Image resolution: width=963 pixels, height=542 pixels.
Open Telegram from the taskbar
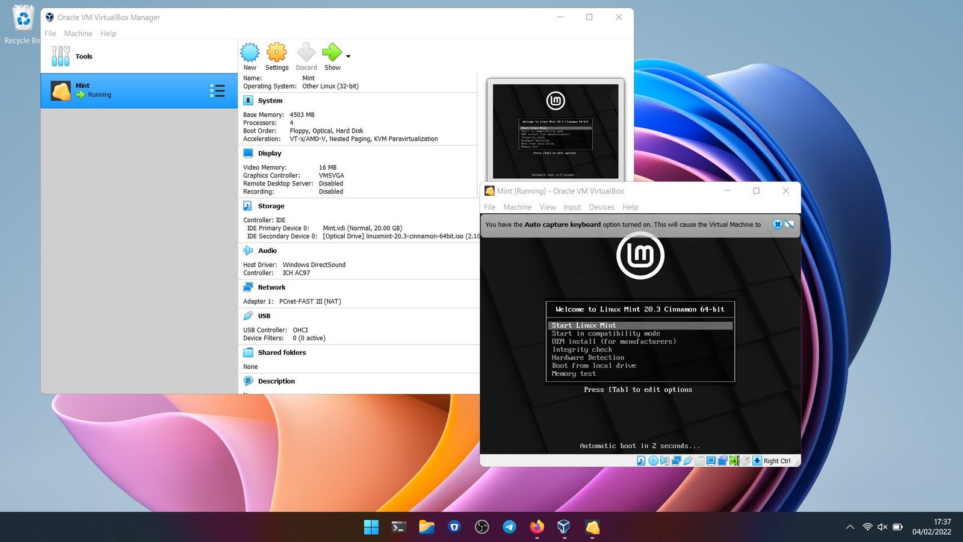pyautogui.click(x=509, y=527)
